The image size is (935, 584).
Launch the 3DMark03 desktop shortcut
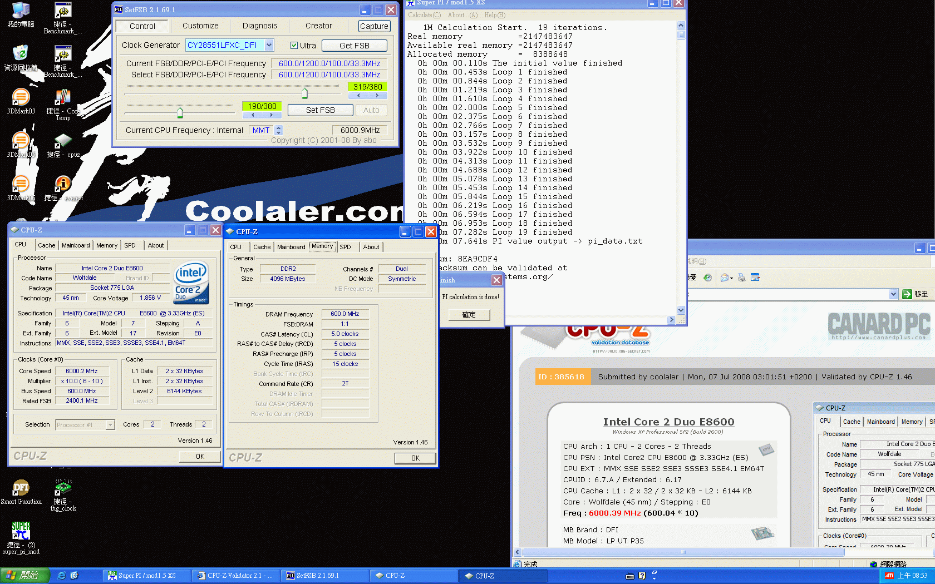point(21,101)
